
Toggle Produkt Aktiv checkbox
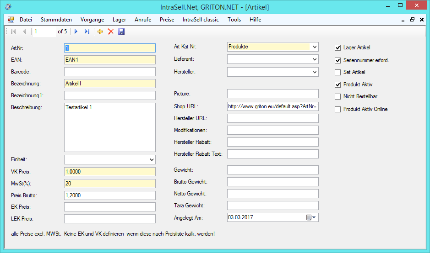point(338,85)
